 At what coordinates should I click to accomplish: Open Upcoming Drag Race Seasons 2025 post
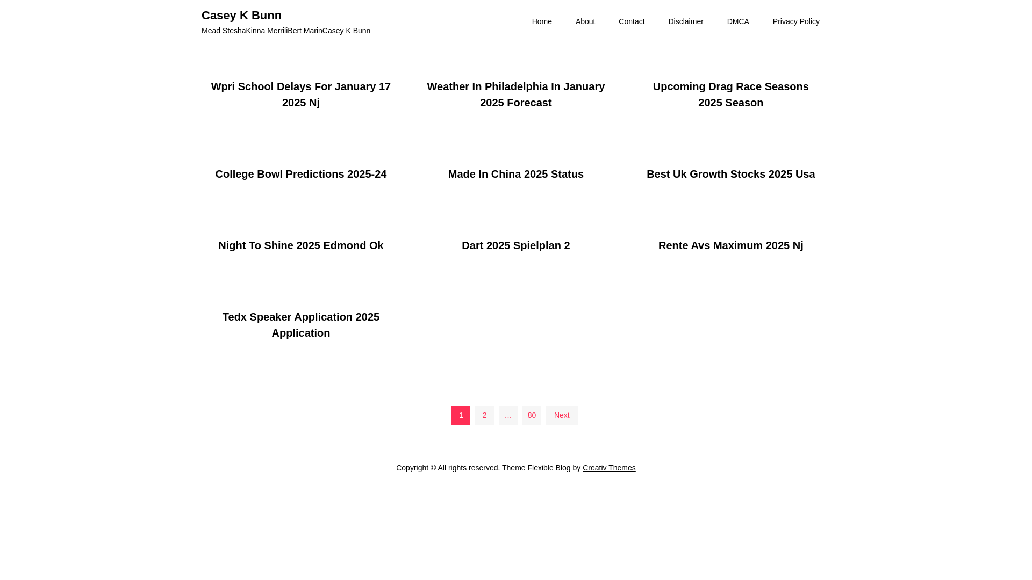pyautogui.click(x=731, y=95)
